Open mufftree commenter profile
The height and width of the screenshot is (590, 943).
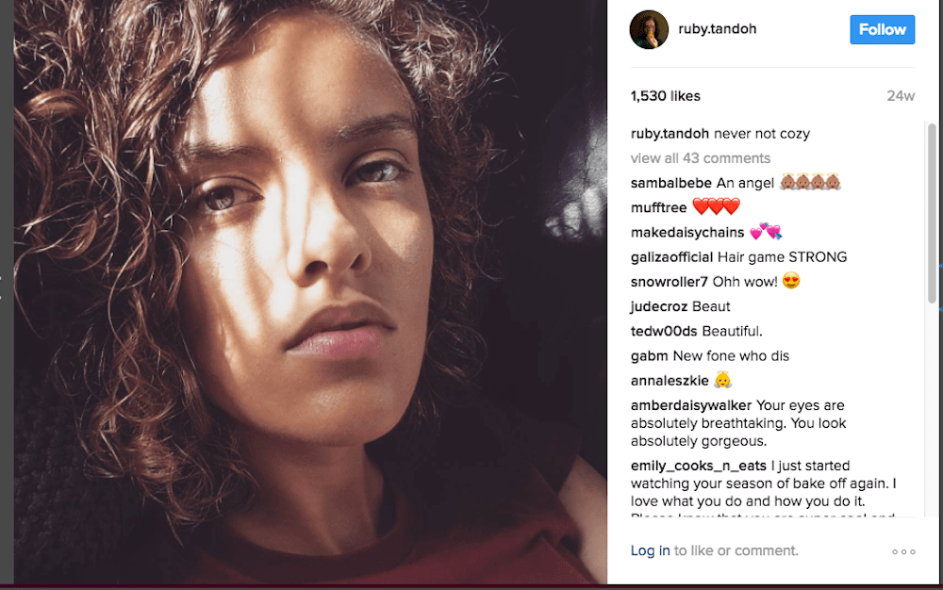(x=658, y=207)
